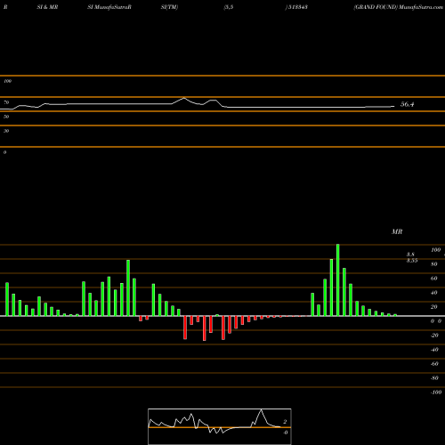Open the mini overview chart thumbnail at bottom
445x445 pixels.
[220, 426]
